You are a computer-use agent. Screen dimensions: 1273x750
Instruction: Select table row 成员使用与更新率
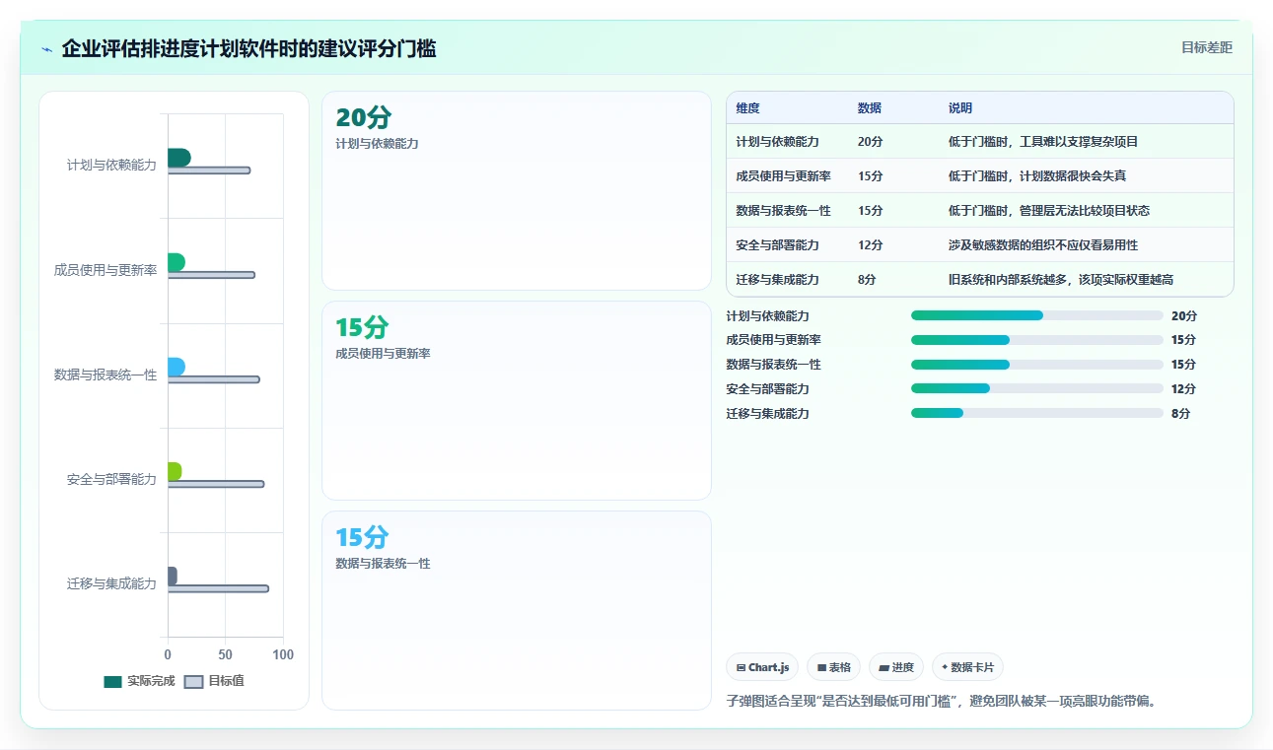pyautogui.click(x=980, y=176)
